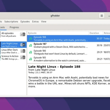The width and height of the screenshot is (110, 110).
Task: Sort by the Released column header
Action: tap(106, 33)
